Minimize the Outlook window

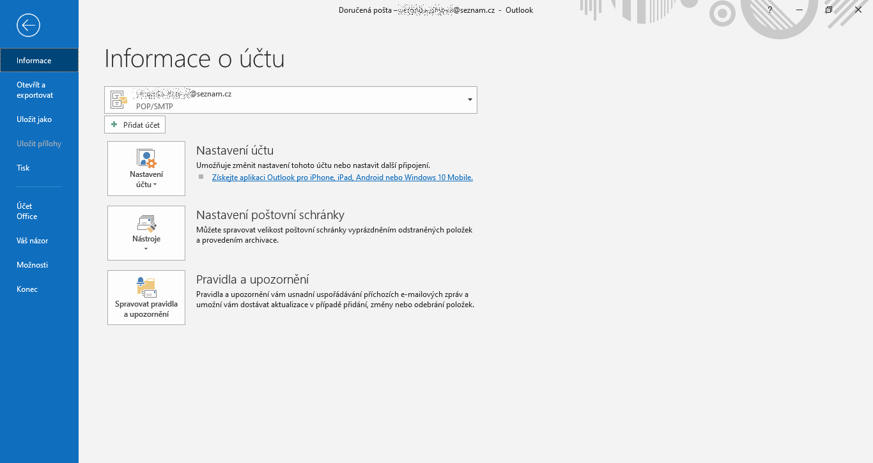coord(800,10)
